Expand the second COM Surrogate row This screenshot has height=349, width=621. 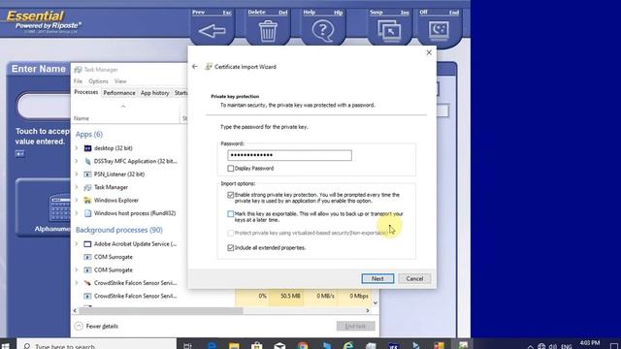point(77,270)
